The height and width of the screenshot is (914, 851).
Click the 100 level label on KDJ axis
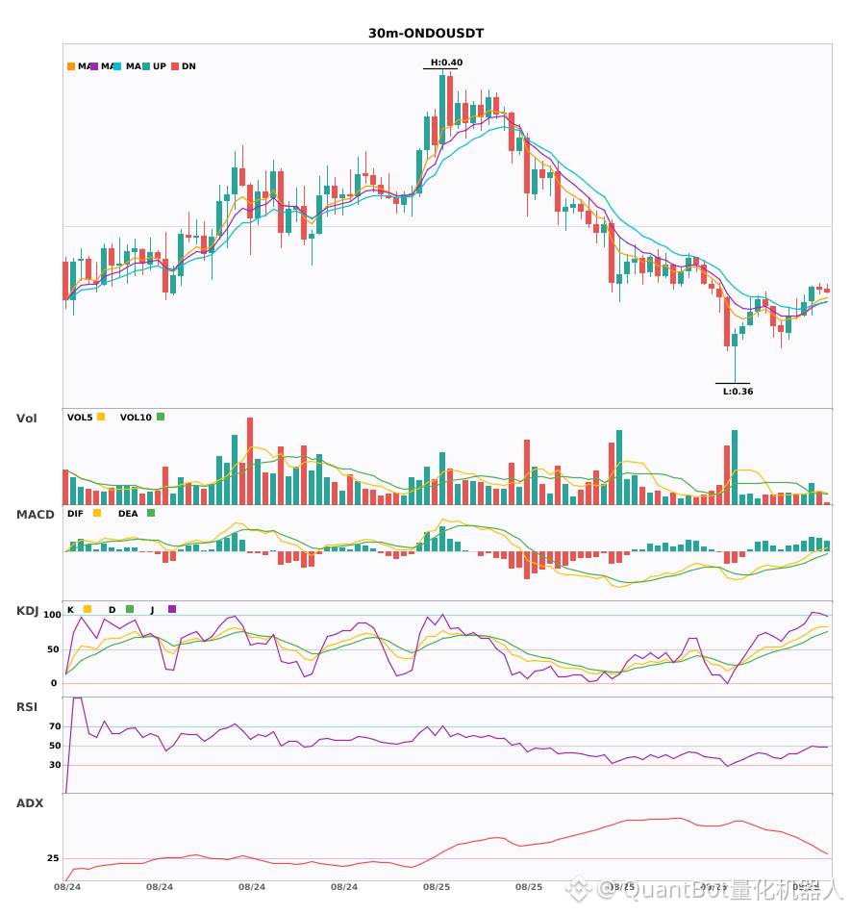pyautogui.click(x=52, y=615)
